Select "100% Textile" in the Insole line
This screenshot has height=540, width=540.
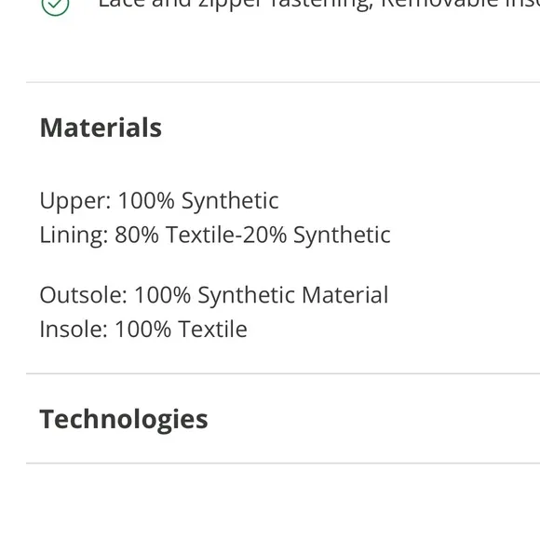[181, 330]
